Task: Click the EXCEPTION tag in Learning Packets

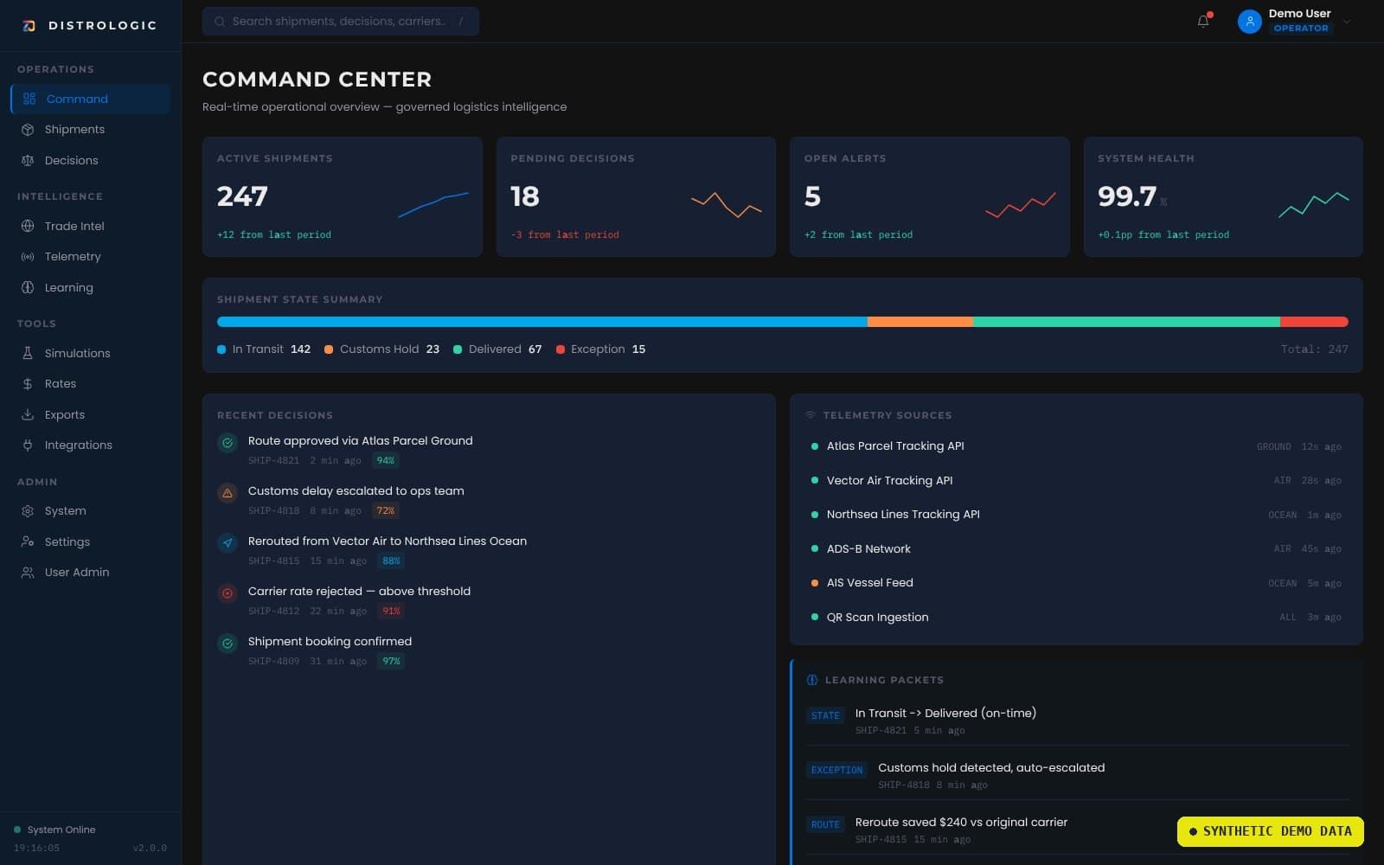Action: [836, 770]
